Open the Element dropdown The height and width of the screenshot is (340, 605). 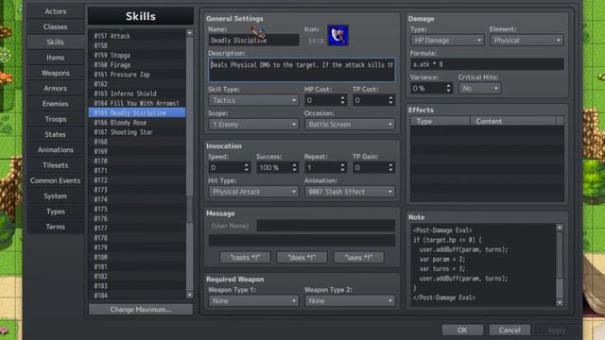click(x=527, y=40)
